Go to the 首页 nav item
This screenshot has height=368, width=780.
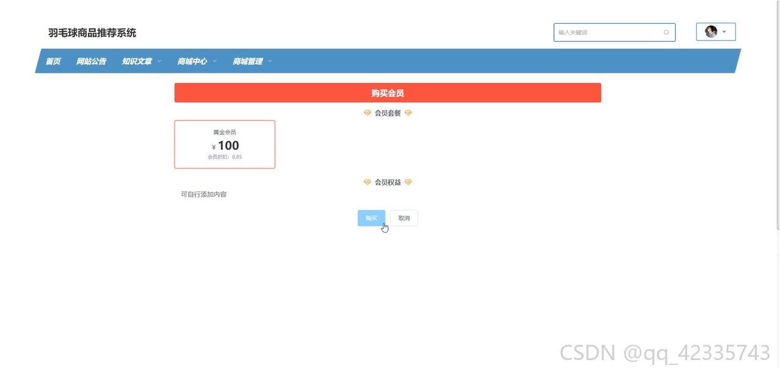pyautogui.click(x=53, y=61)
